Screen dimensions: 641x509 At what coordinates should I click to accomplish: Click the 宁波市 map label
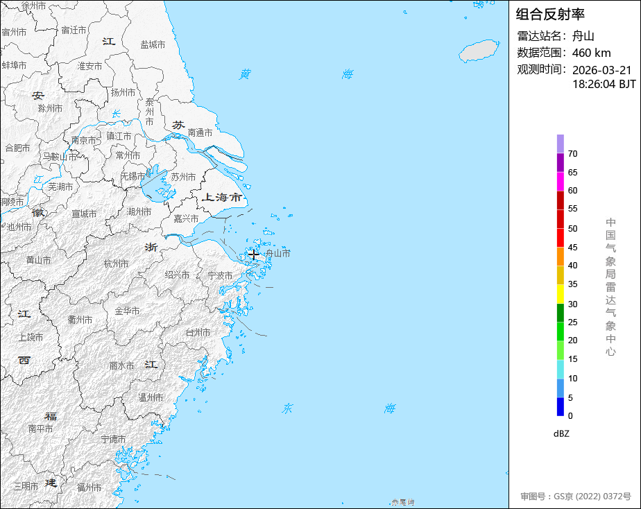tap(220, 276)
